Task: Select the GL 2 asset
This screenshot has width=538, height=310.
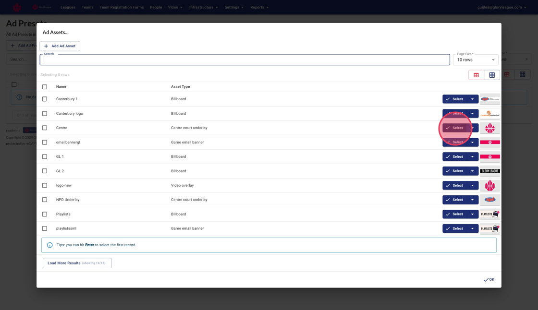Action: [x=454, y=171]
